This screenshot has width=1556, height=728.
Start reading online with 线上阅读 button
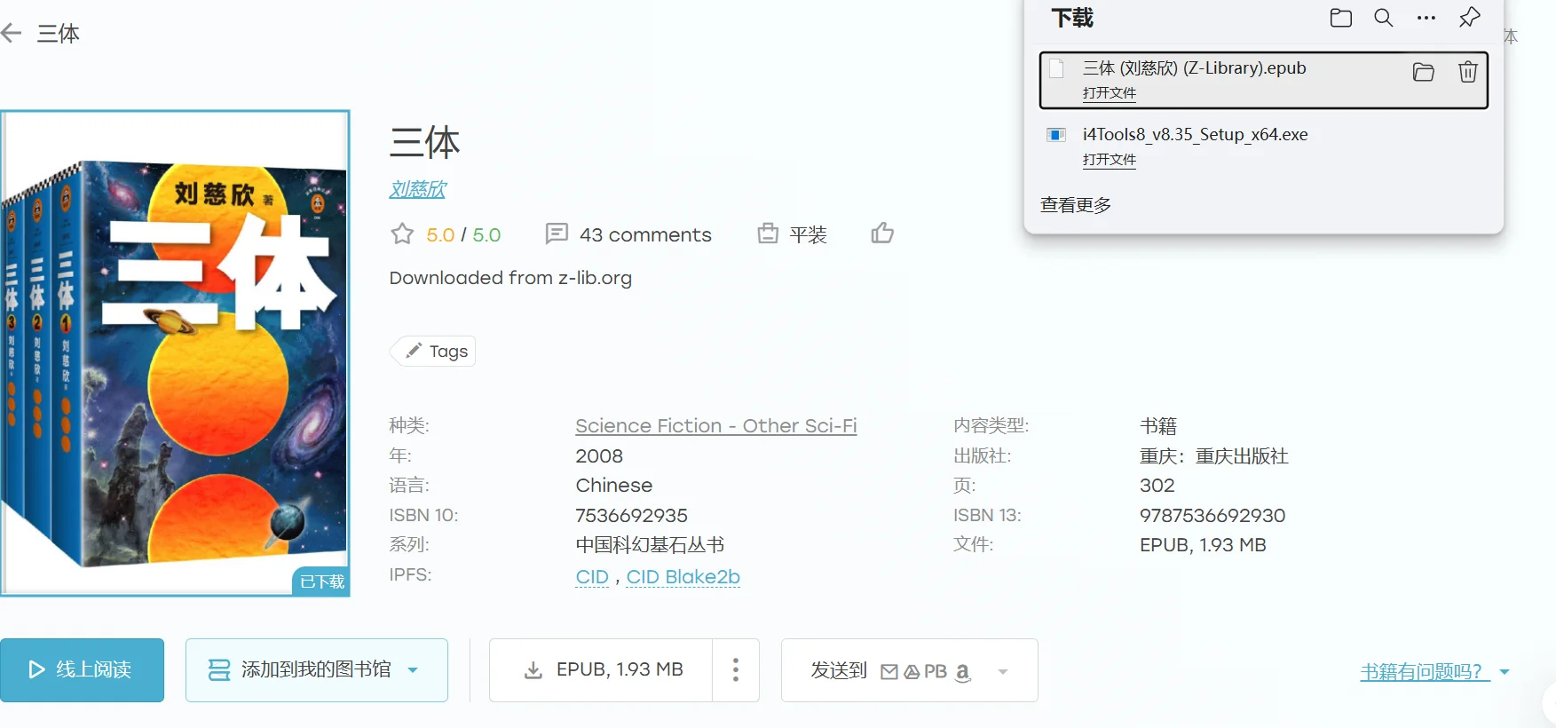coord(83,670)
